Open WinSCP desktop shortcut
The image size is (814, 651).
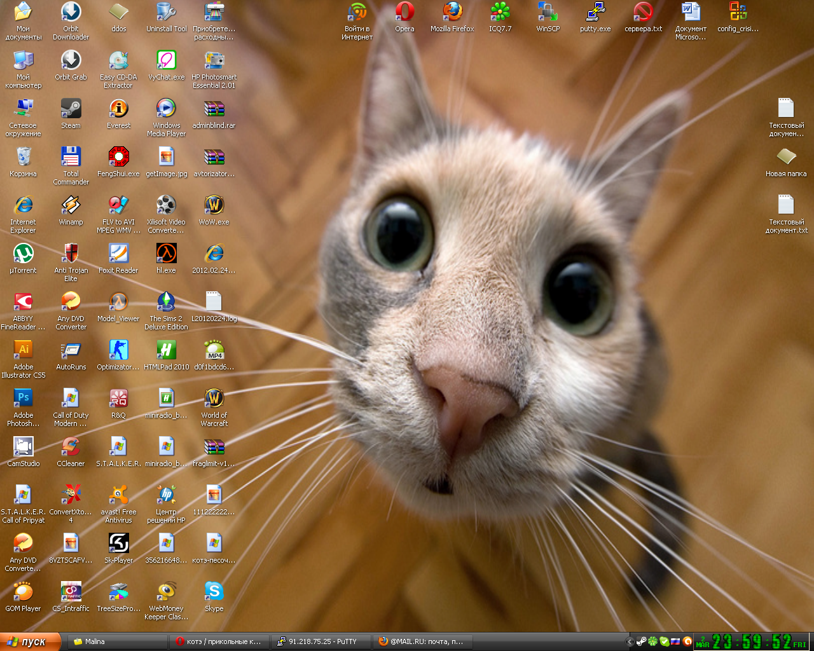548,12
